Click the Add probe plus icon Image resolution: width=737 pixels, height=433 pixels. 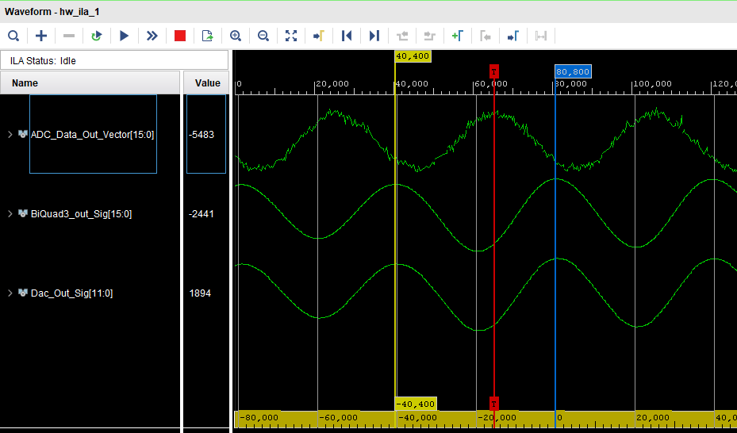tap(41, 36)
